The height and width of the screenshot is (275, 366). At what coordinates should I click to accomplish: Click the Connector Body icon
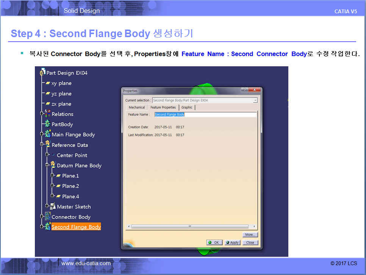(x=48, y=217)
